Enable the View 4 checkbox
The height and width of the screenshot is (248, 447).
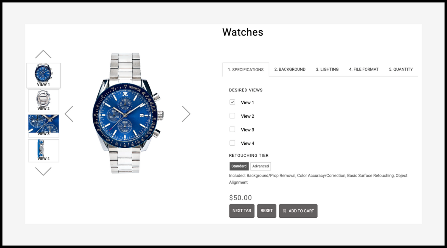click(232, 143)
